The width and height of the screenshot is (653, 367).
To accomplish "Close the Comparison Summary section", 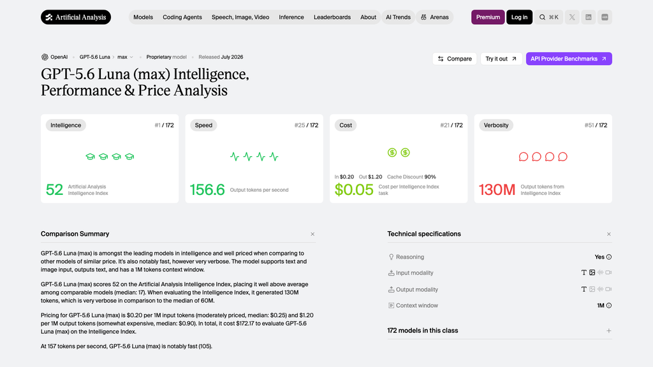I will [312, 234].
